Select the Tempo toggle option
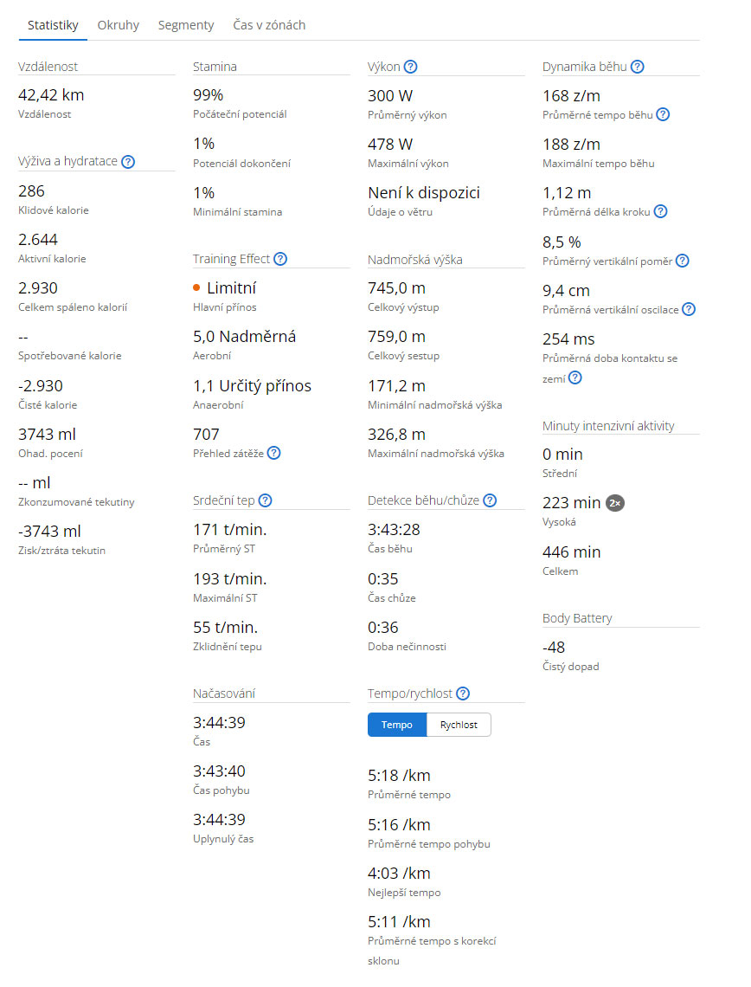 [397, 725]
